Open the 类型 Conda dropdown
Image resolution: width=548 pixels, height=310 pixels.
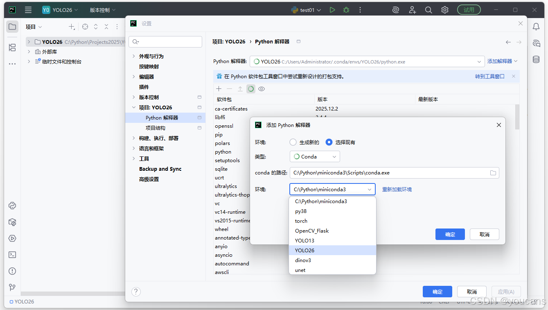pos(315,156)
